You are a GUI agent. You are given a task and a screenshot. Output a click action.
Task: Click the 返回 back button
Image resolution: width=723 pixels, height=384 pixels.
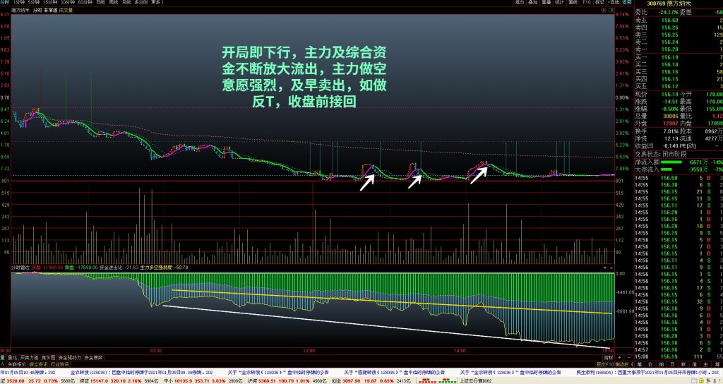(623, 3)
